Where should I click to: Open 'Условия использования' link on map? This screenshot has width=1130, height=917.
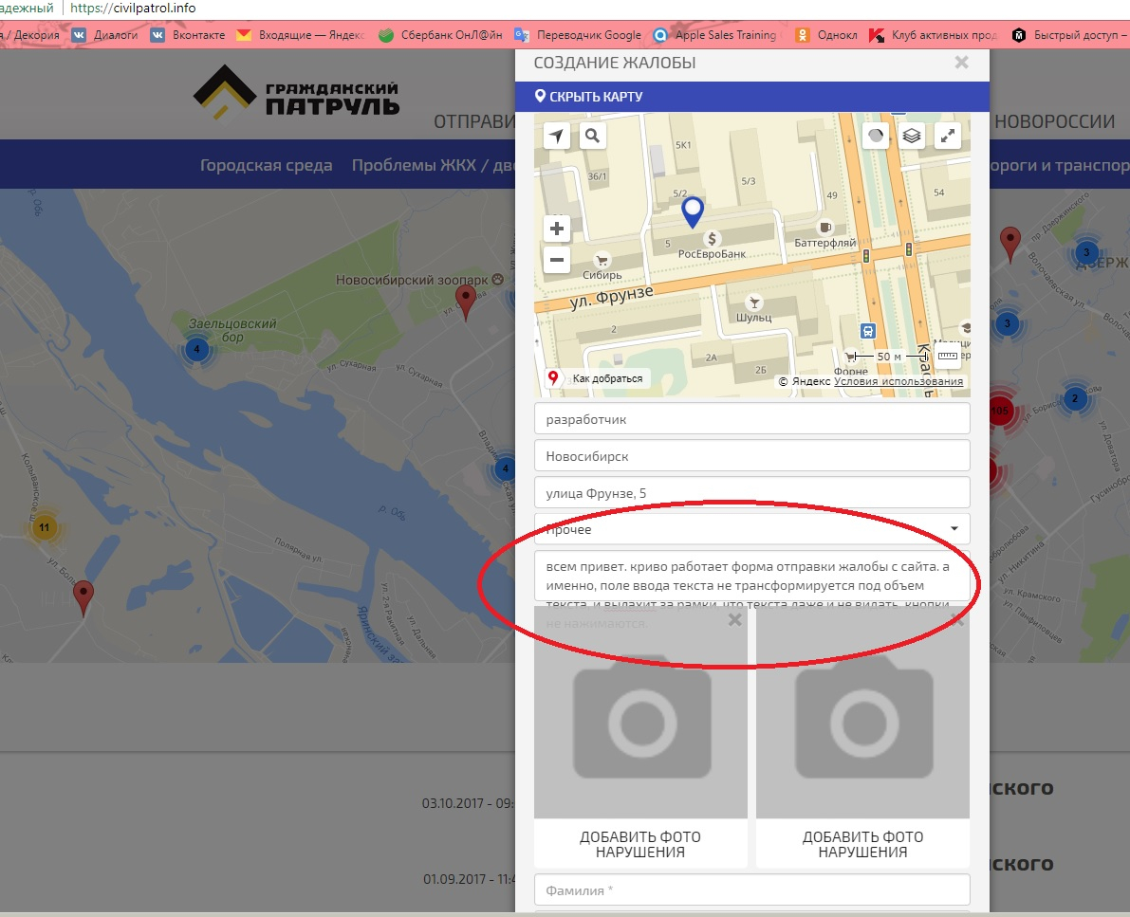click(898, 381)
